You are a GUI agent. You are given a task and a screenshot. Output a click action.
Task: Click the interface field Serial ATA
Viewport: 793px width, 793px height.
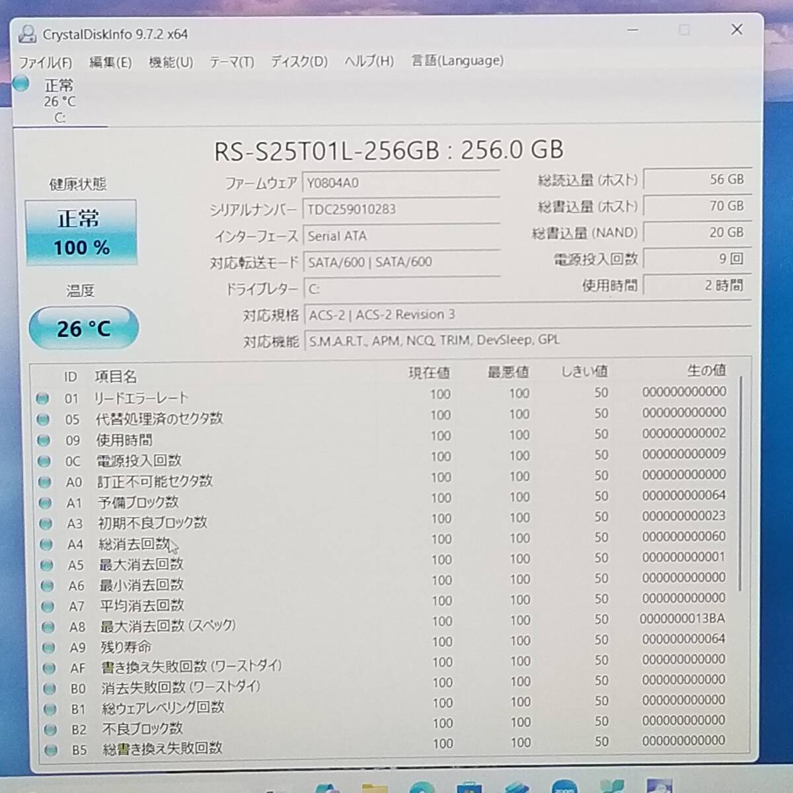[x=401, y=235]
